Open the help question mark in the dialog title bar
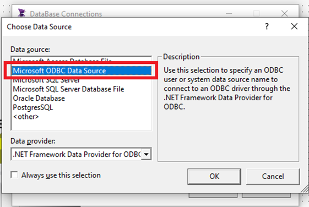The image size is (309, 207). click(x=267, y=26)
